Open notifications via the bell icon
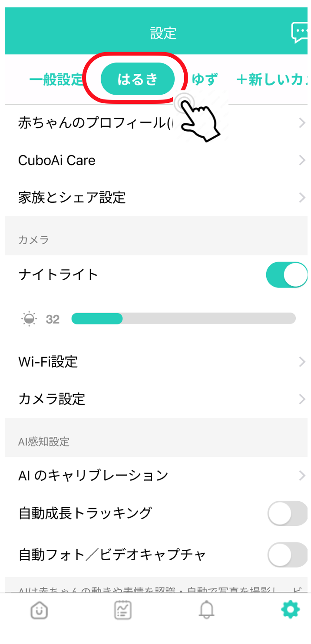 point(206,609)
